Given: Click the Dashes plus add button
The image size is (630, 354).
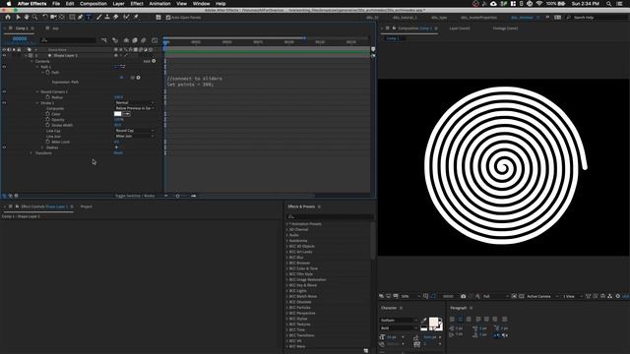Looking at the screenshot, I should pos(116,147).
